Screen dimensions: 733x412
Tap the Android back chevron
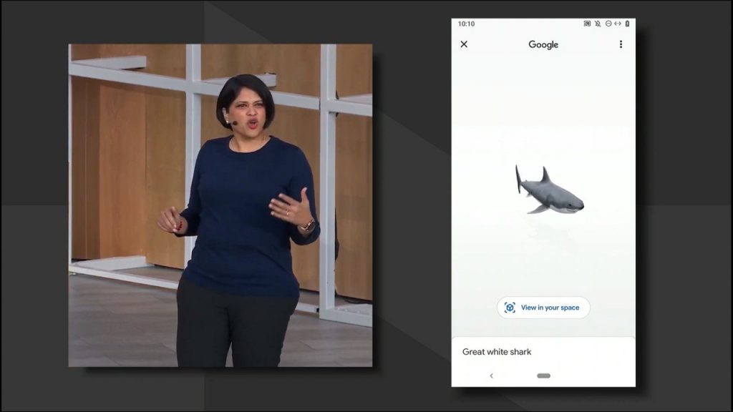tap(491, 376)
